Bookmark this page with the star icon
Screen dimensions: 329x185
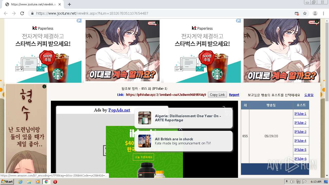pos(305,13)
